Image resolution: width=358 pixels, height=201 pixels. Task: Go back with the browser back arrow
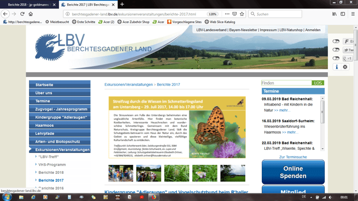5,14
